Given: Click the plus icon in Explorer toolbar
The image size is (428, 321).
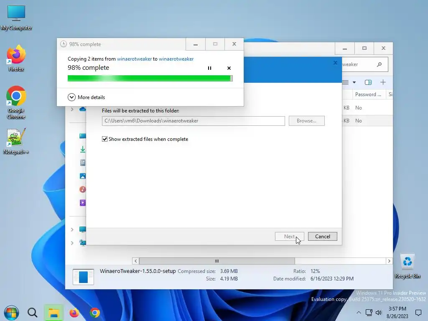Looking at the screenshot, I should point(383,82).
